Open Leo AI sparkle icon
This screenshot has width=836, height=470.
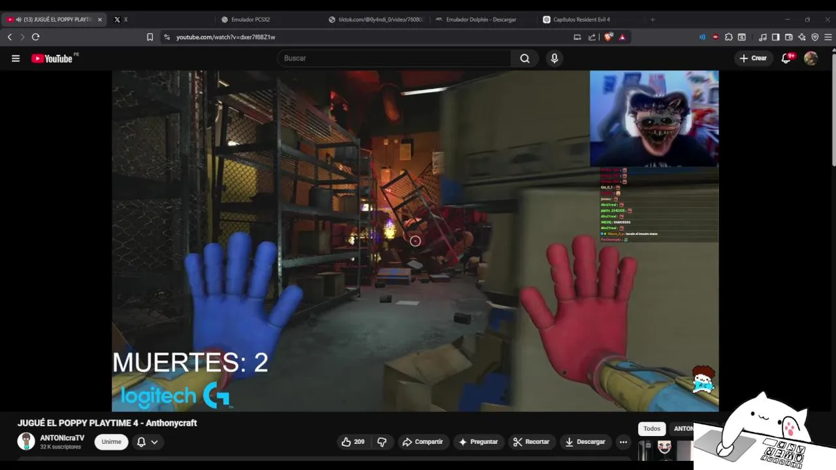pos(802,37)
